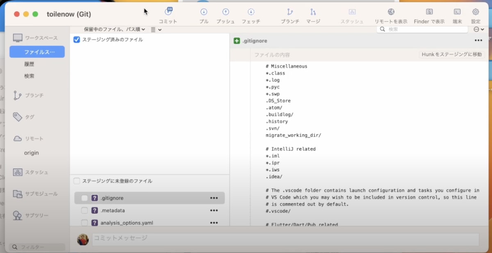
Task: Click the コミットメッセージ input field
Action: pos(285,239)
